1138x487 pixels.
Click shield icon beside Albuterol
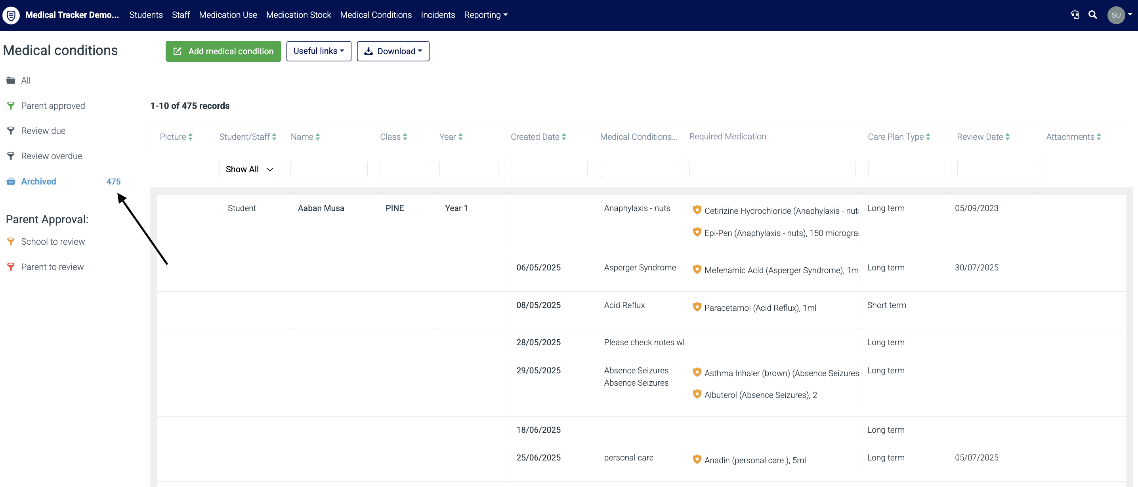[x=697, y=394]
